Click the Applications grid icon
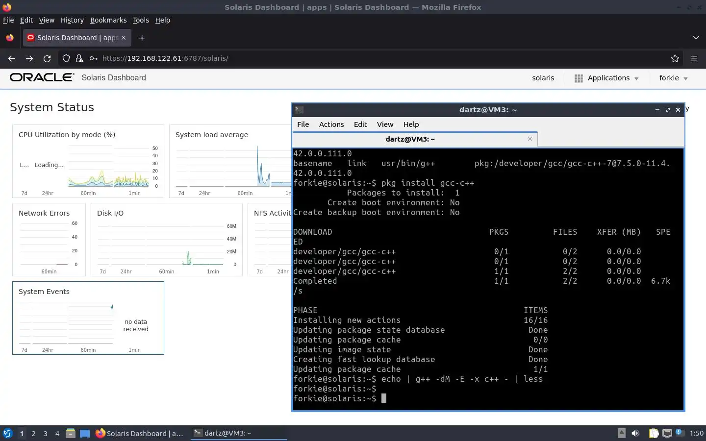 point(579,78)
